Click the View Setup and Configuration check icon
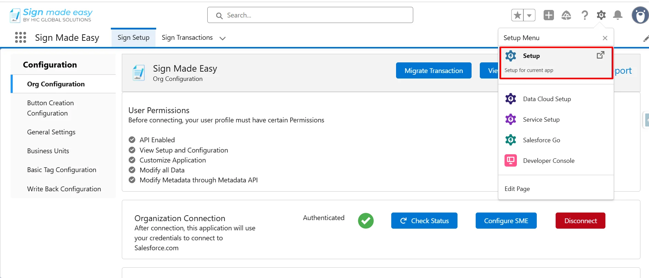Screen dimensions: 649x278 tap(132, 150)
